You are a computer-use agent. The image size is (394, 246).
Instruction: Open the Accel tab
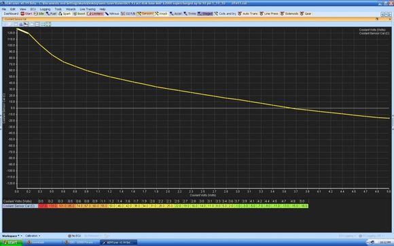pyautogui.click(x=176, y=14)
